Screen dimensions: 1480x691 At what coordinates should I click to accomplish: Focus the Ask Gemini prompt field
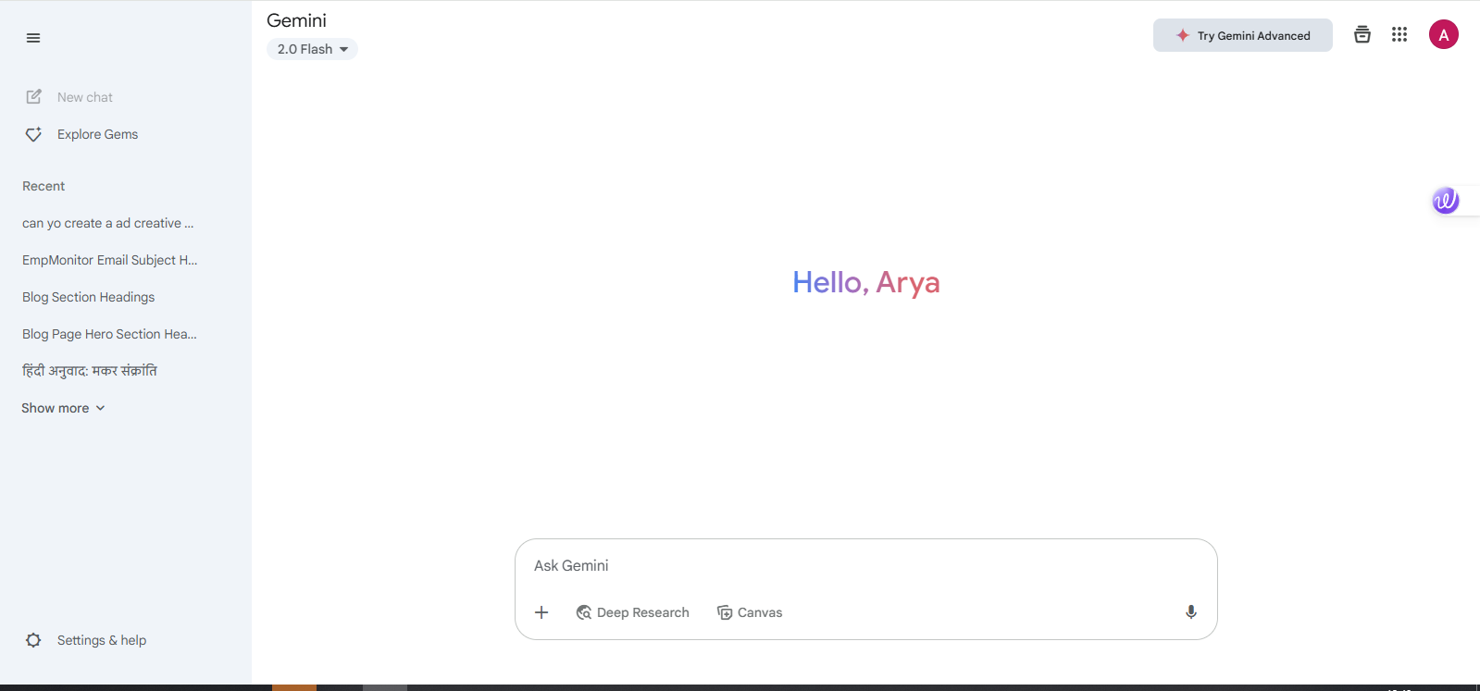(x=865, y=565)
